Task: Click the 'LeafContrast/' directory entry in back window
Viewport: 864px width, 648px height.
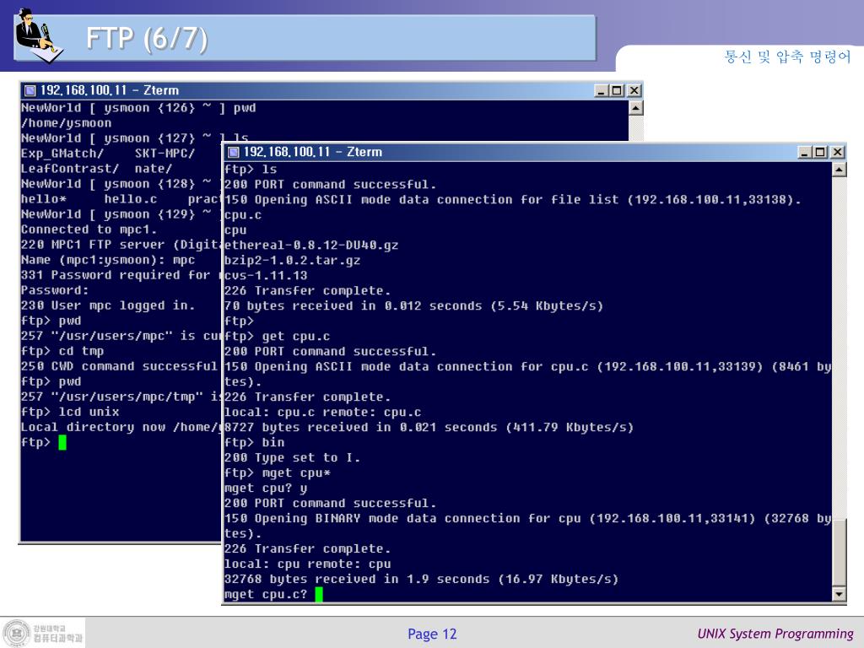Action: pos(70,169)
